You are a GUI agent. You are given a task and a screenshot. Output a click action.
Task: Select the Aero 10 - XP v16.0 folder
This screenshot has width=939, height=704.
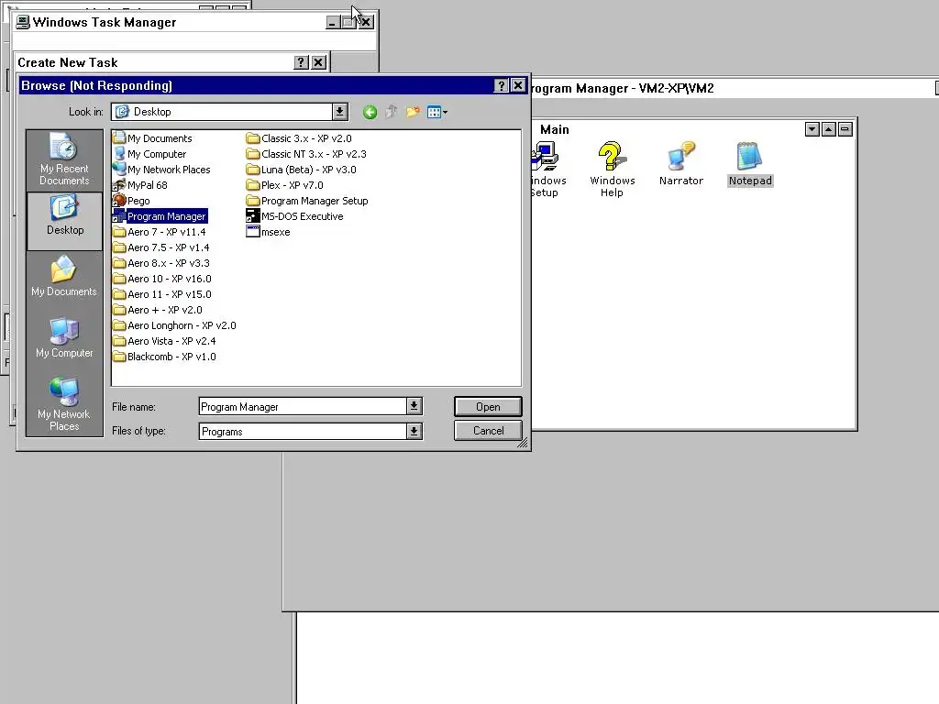tap(162, 279)
